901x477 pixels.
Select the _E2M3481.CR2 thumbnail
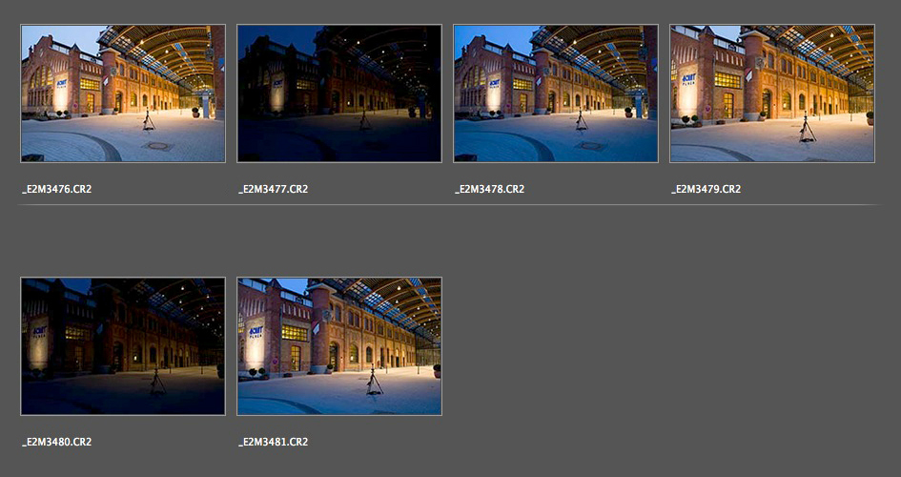click(x=339, y=346)
